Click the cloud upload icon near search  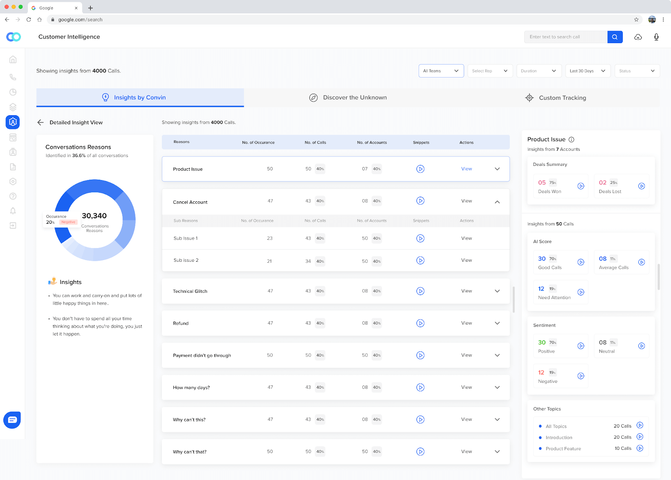pos(638,37)
